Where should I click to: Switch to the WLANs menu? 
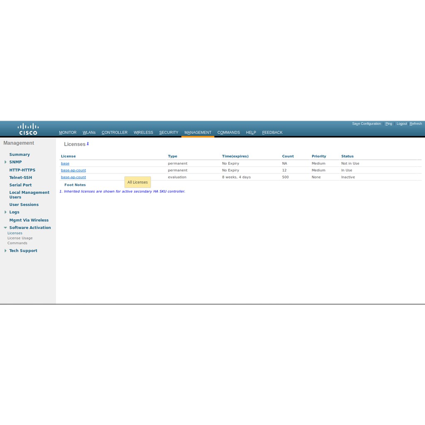pyautogui.click(x=89, y=133)
